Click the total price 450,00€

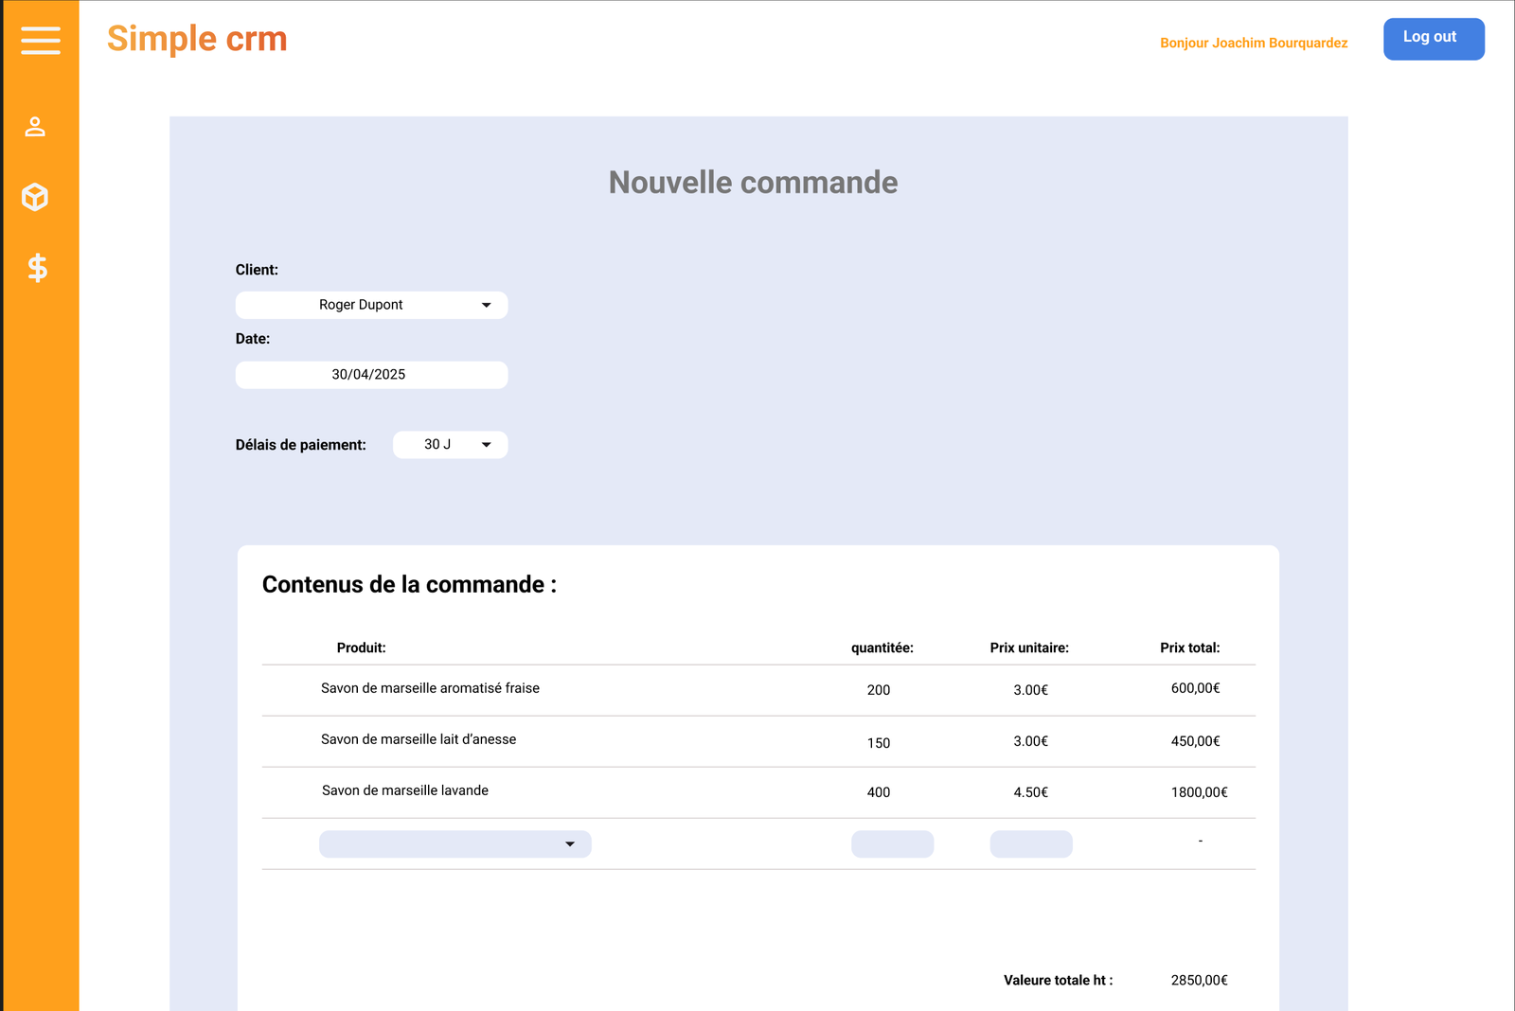(1196, 741)
